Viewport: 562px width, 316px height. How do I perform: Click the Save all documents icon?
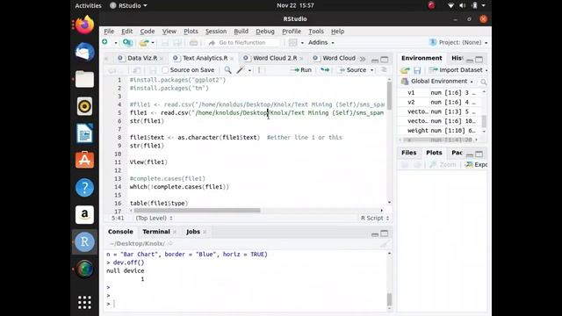coord(177,43)
